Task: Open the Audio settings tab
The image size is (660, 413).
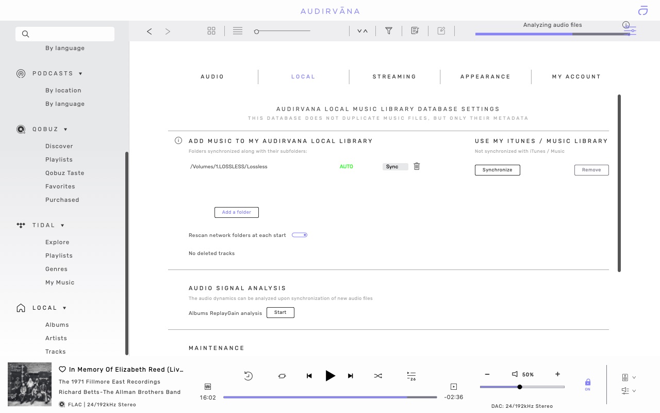Action: 212,76
